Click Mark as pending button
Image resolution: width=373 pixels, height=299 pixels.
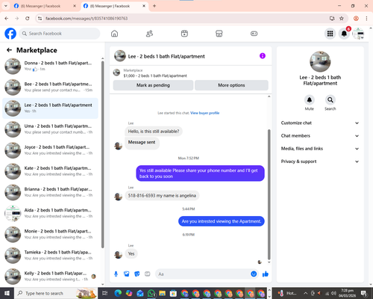click(x=153, y=85)
